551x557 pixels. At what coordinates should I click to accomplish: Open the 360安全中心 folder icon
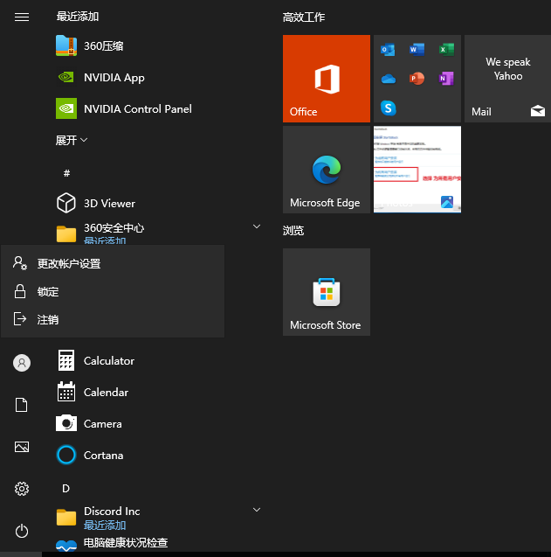[66, 233]
